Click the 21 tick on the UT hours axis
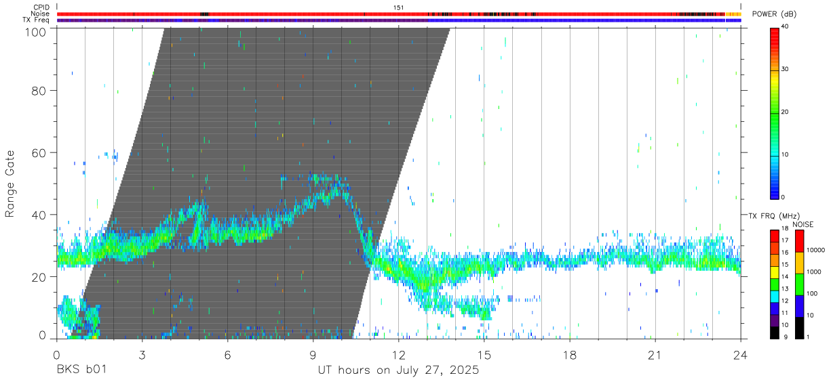The image size is (833, 384). coord(655,355)
